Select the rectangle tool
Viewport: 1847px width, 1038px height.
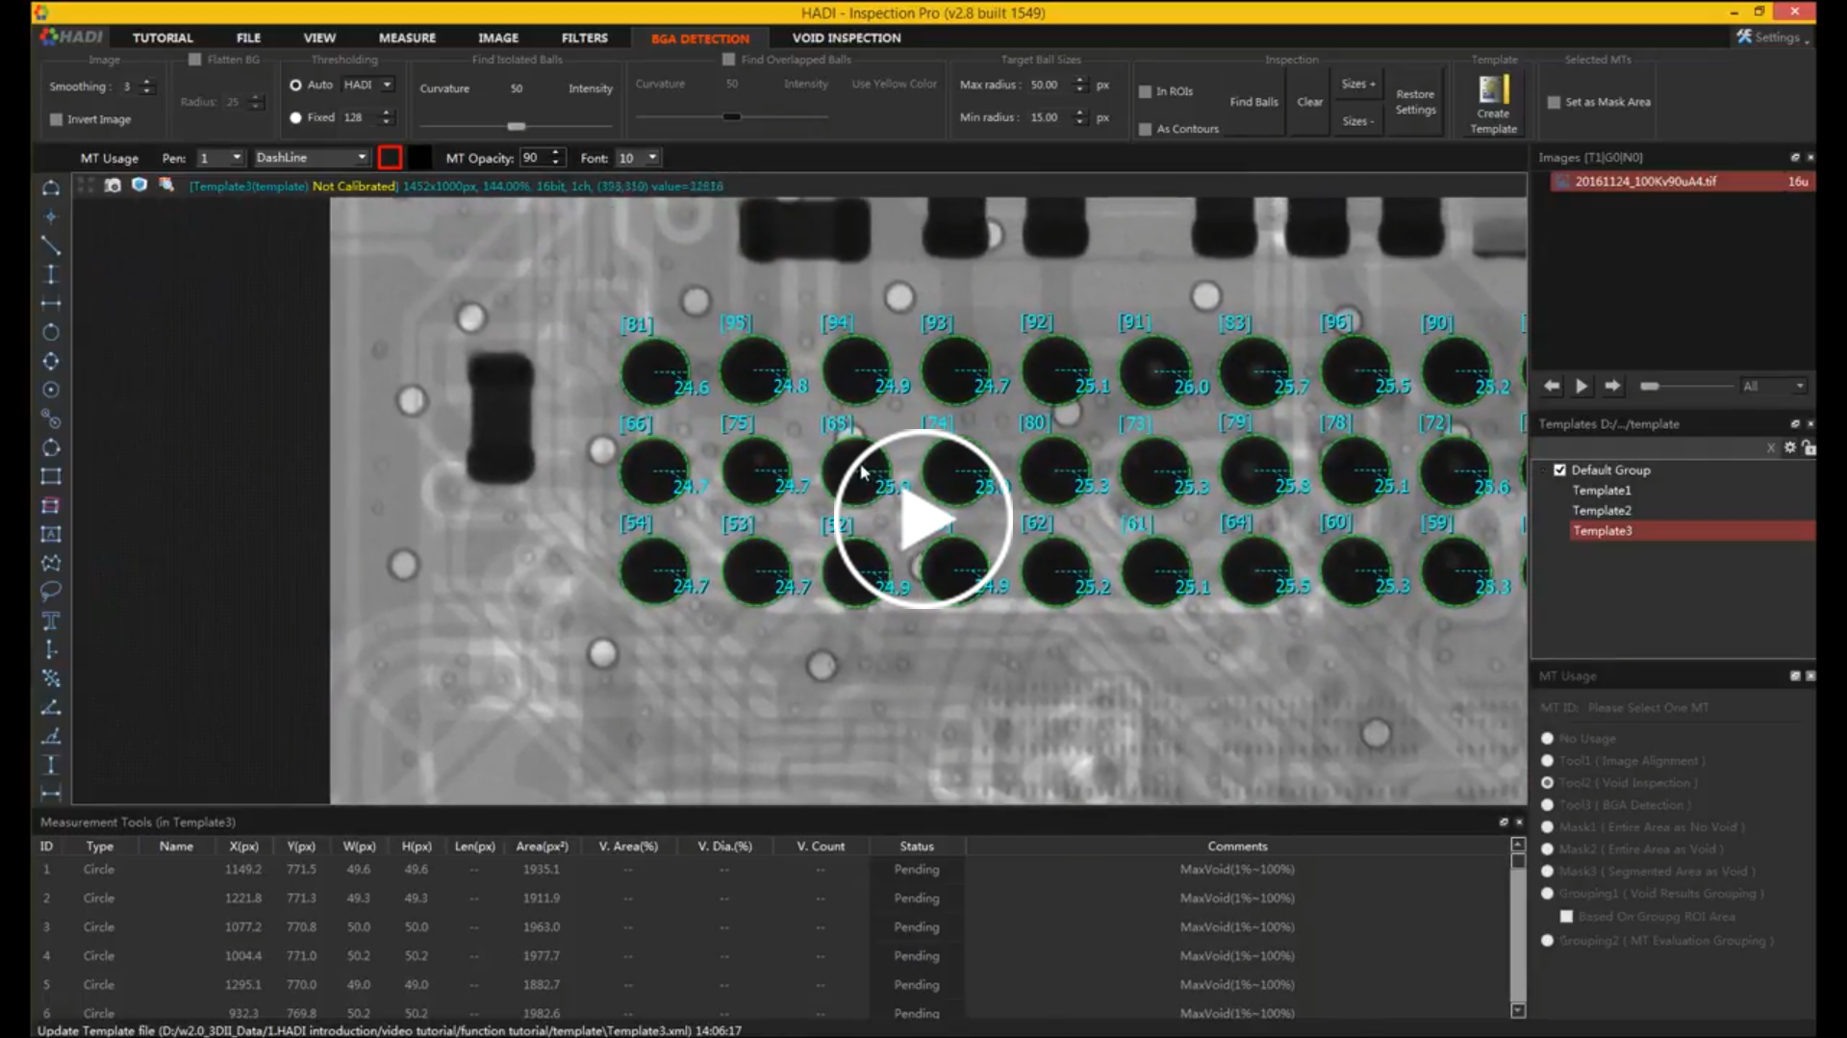pyautogui.click(x=51, y=476)
